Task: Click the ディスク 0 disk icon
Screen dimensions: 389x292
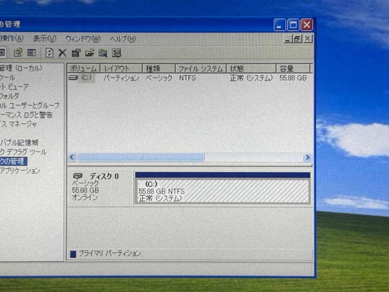Action: pos(78,176)
